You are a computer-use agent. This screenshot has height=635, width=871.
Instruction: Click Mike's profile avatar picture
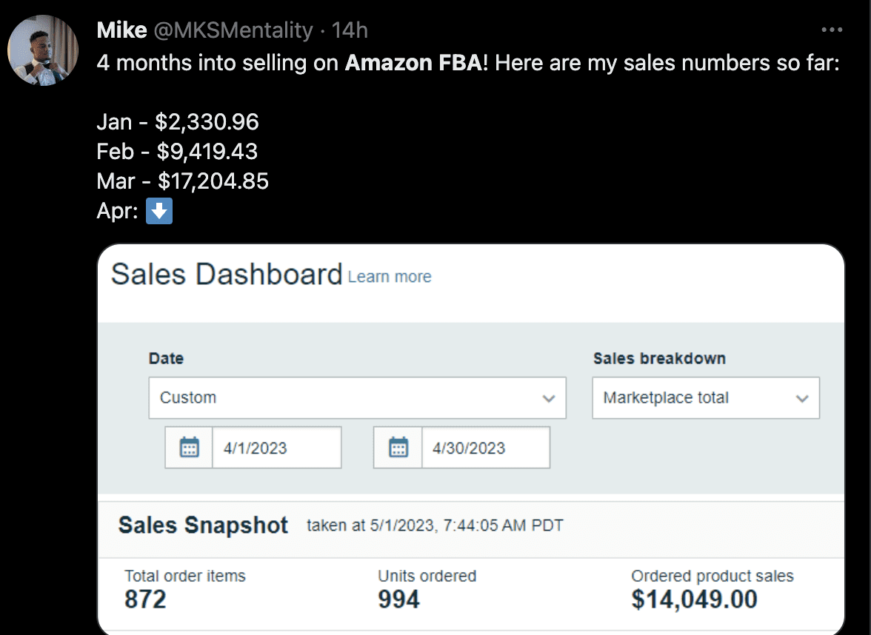tap(43, 50)
